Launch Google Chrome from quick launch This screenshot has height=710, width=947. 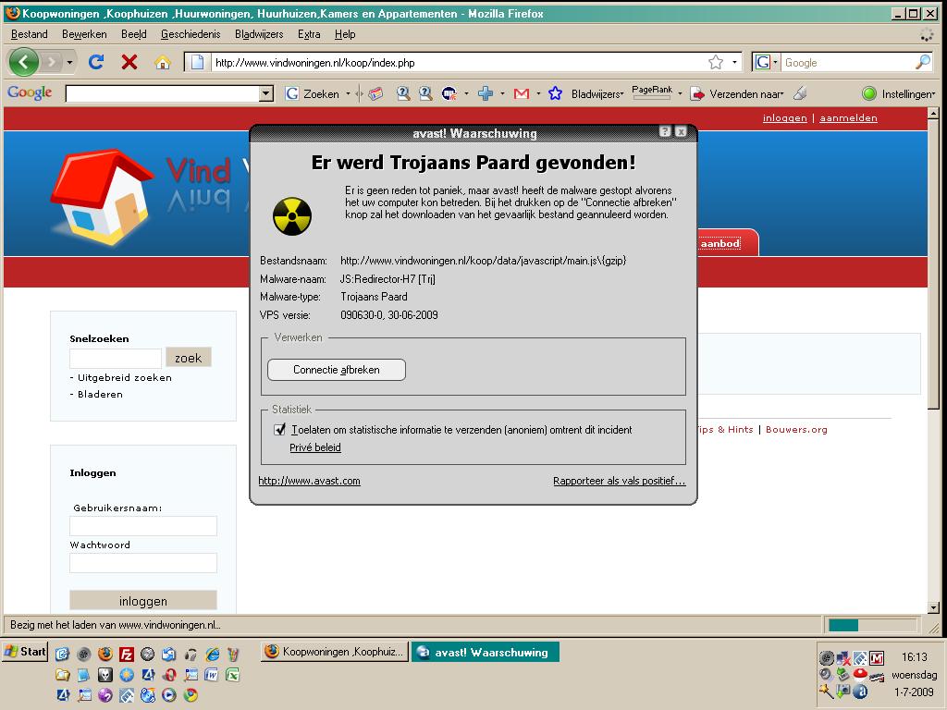[x=191, y=695]
